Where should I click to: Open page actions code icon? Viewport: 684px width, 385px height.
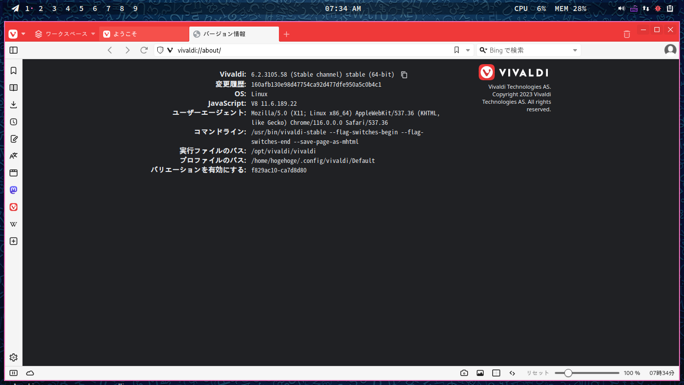coord(512,373)
